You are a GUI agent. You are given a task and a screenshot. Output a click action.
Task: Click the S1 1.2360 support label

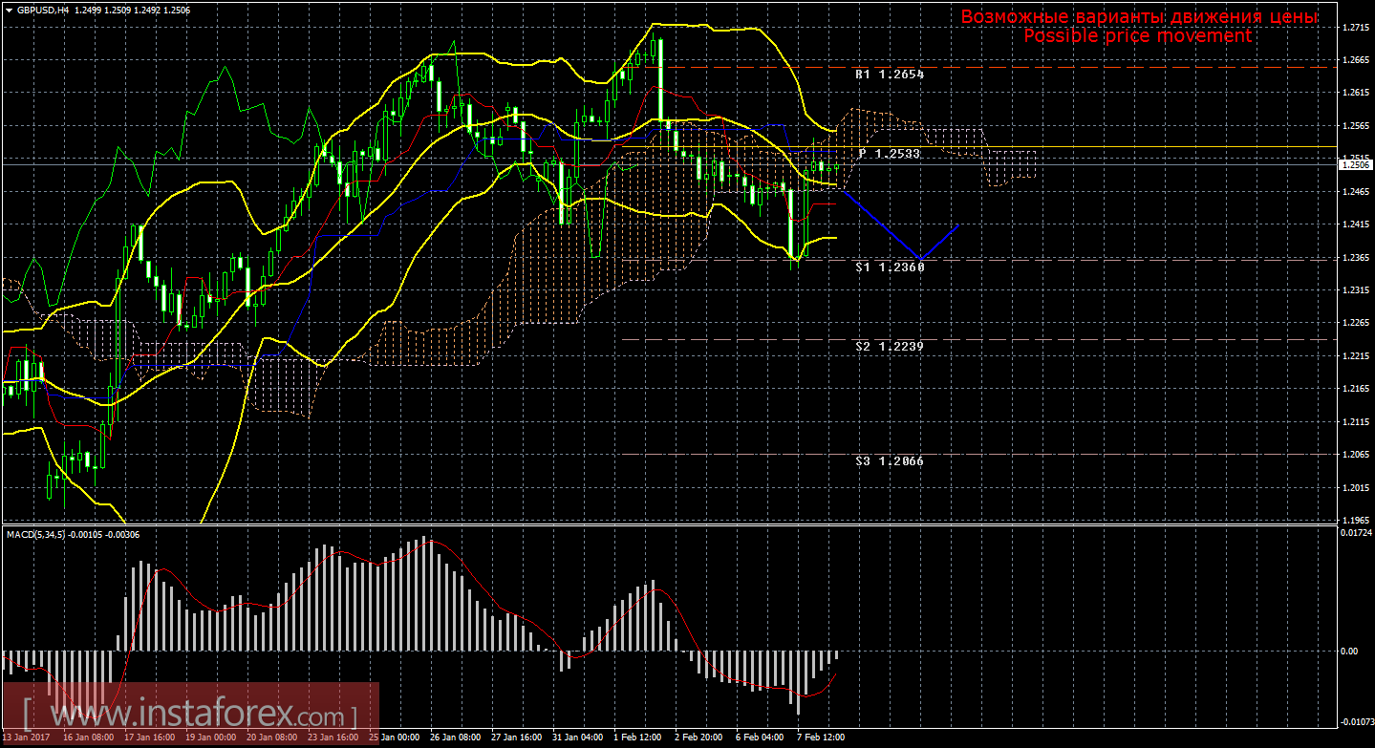(x=889, y=268)
